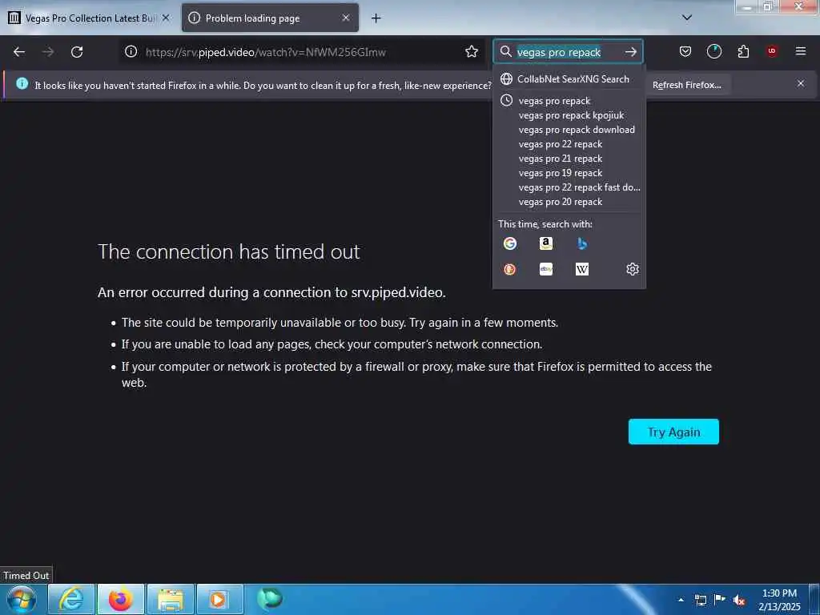820x615 pixels.
Task: Submit search with the go arrow
Action: coord(631,51)
